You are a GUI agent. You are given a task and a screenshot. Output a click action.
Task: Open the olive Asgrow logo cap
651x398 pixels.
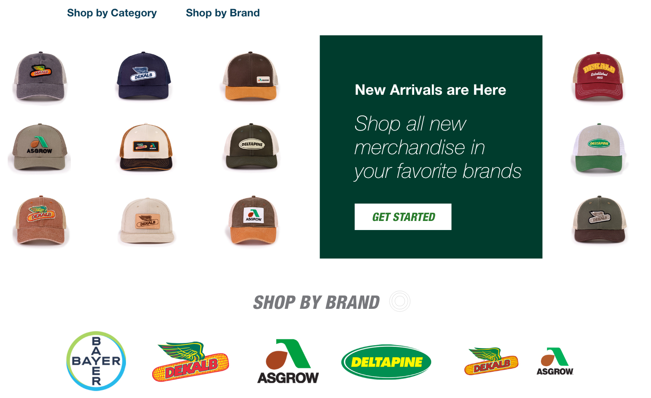click(39, 147)
